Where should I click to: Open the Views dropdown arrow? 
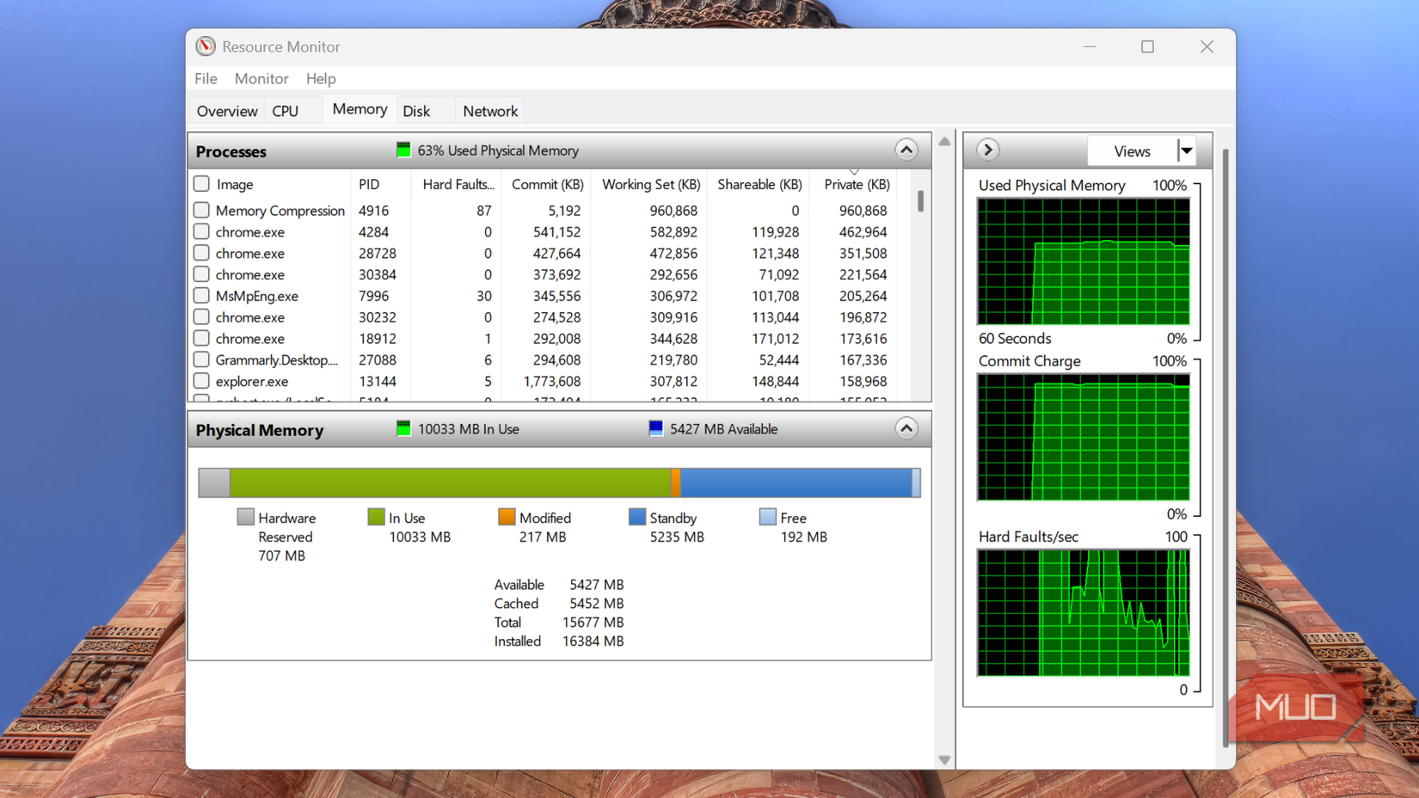point(1186,151)
